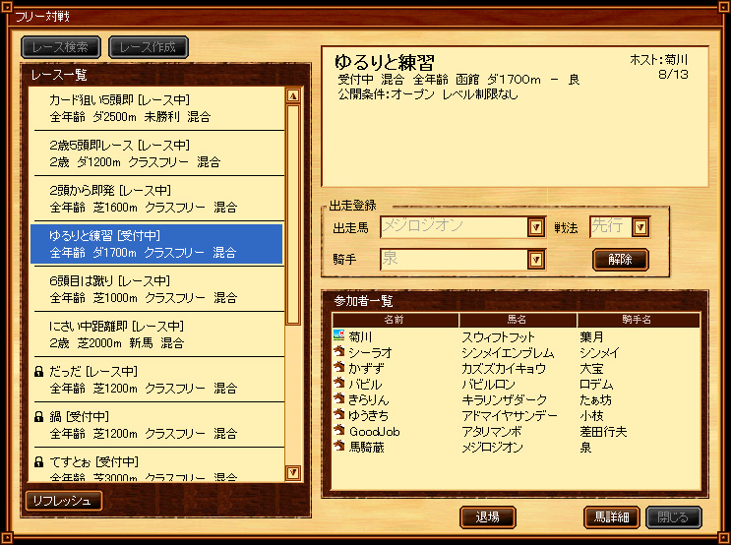Click the horse icon next to GoodJob

point(338,430)
